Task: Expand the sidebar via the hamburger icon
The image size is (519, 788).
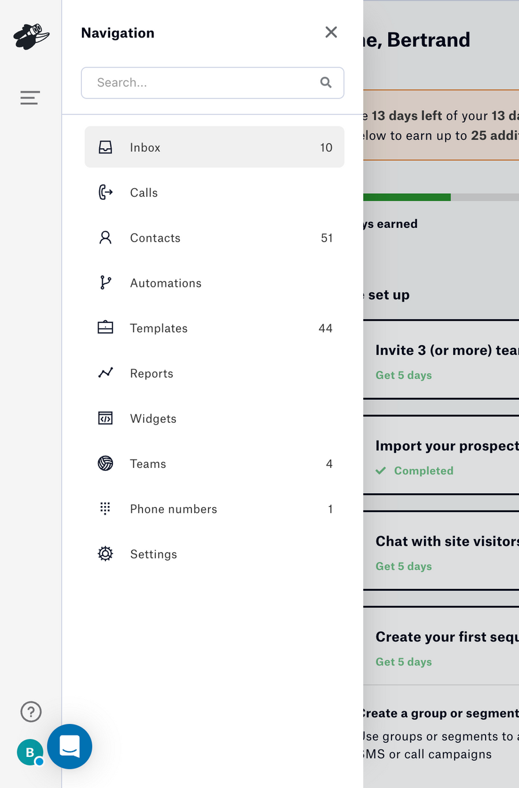Action: (x=29, y=97)
